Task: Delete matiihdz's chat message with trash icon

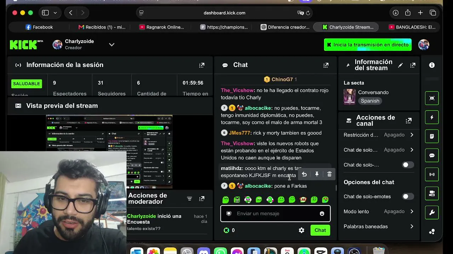Action: point(329,174)
